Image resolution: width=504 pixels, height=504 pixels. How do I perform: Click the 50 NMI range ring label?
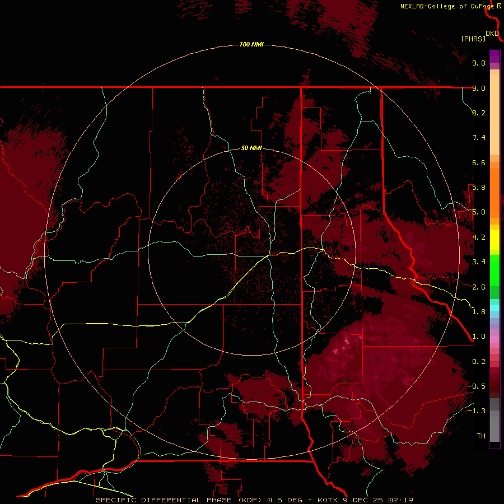(x=251, y=148)
